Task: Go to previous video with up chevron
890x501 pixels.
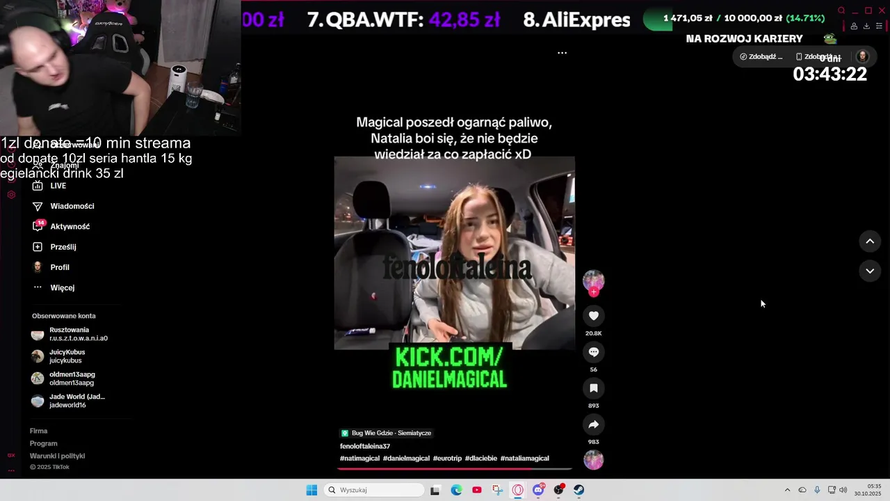Action: [870, 241]
